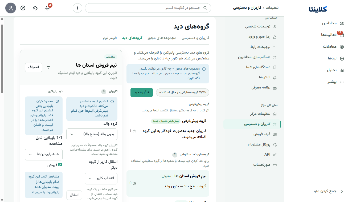352x202 pixels.
Task: Click the + گروه دید button
Action: [x=142, y=92]
